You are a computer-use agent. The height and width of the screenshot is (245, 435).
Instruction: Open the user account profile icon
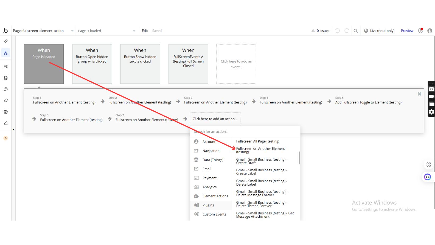[430, 31]
